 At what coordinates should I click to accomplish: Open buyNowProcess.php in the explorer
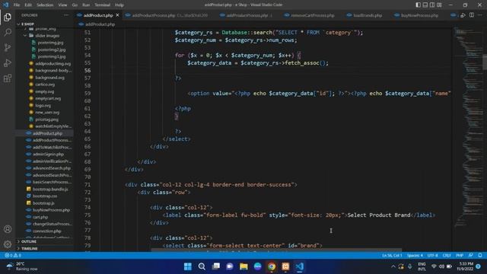(x=51, y=210)
